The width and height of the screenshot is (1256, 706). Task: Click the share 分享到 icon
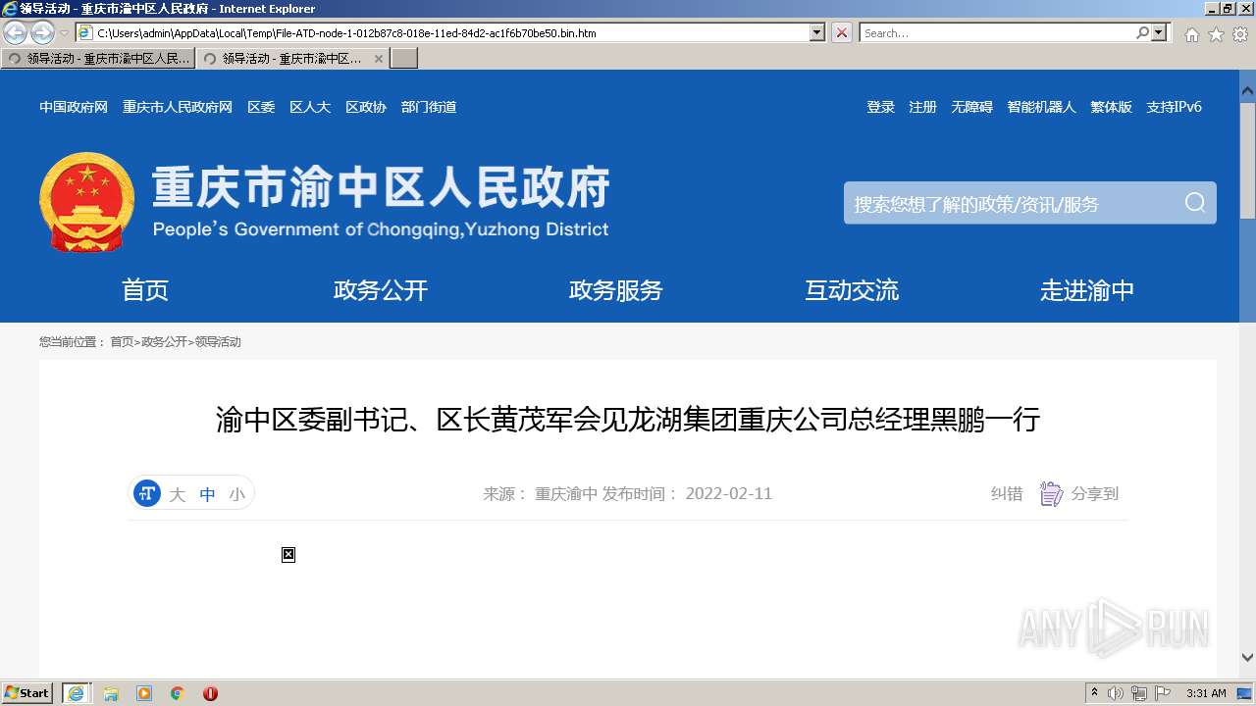[x=1051, y=494]
